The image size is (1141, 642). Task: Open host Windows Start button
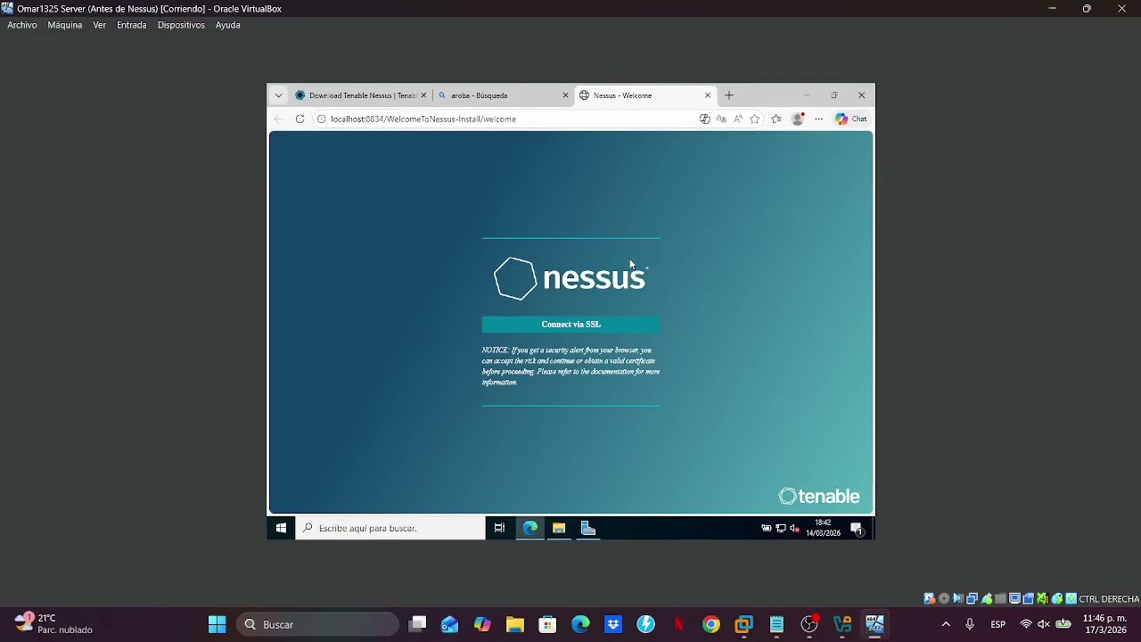[x=218, y=624]
